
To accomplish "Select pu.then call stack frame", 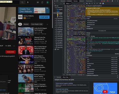I will coord(102,65).
